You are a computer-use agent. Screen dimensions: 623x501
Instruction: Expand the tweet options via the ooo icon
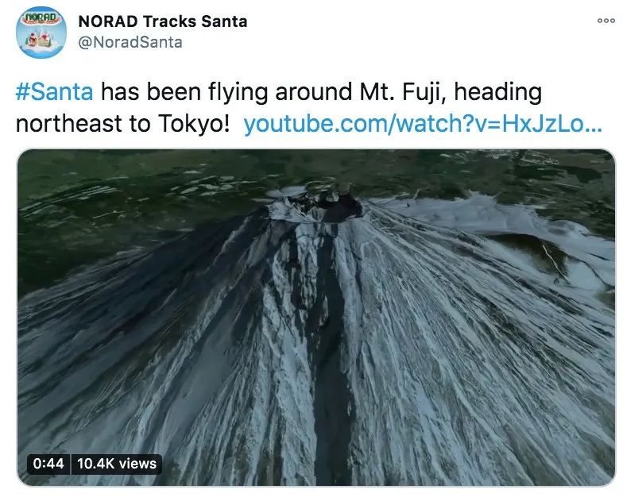606,21
